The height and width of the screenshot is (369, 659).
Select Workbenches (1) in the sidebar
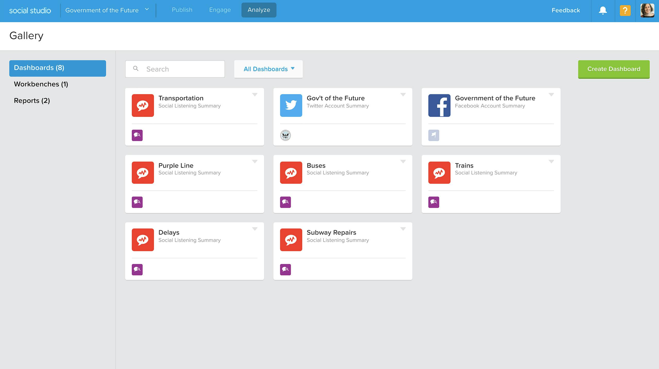click(41, 84)
